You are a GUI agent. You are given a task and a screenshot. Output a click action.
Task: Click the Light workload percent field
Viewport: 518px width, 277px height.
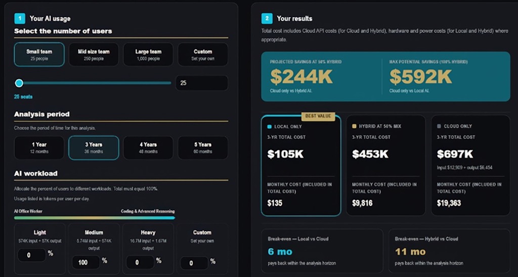point(32,255)
